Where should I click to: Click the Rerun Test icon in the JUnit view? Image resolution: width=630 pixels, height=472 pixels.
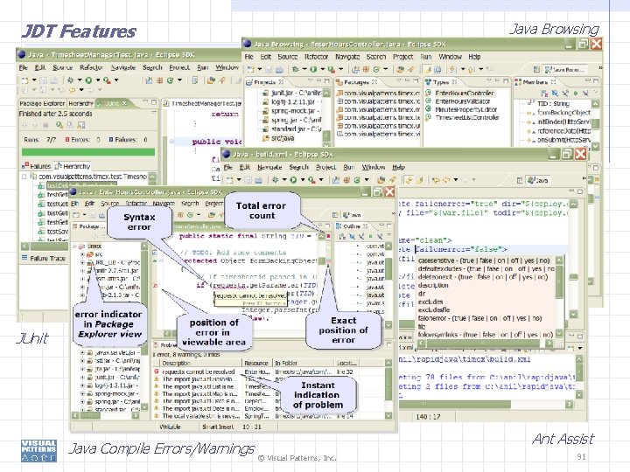coord(59,125)
